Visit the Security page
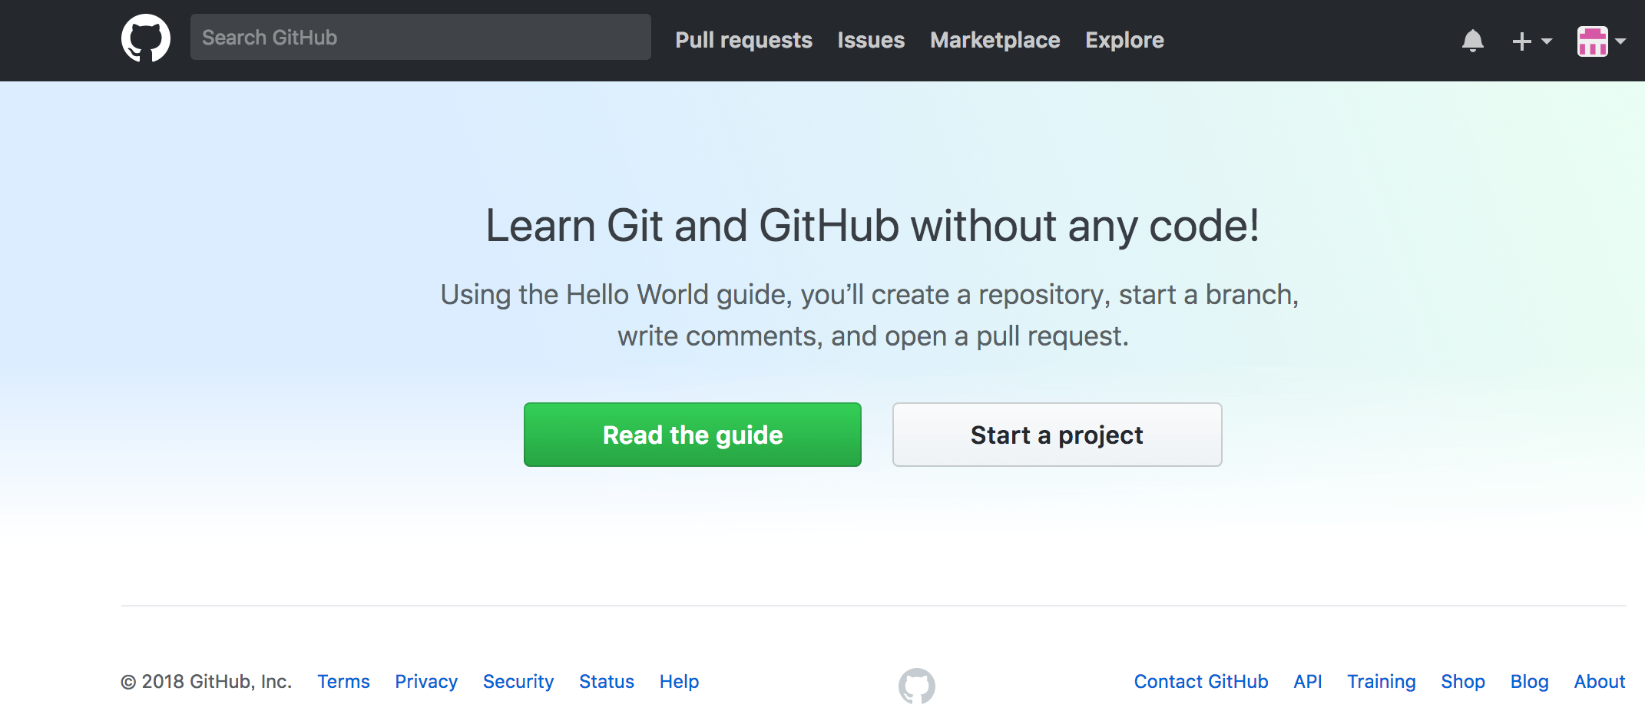Screen dimensions: 1645x711 pyautogui.click(x=518, y=681)
